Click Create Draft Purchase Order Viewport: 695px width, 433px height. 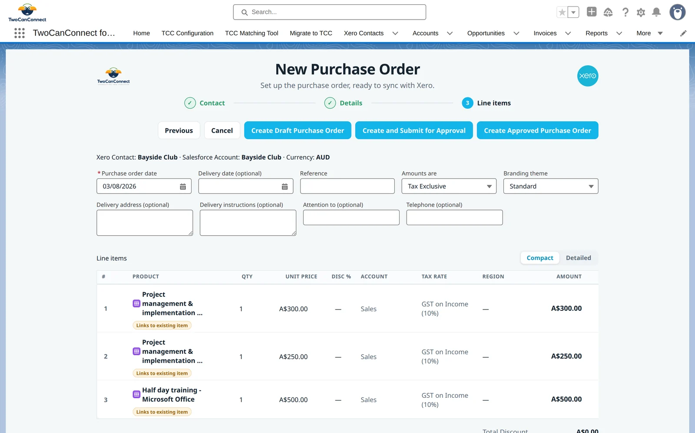click(298, 130)
